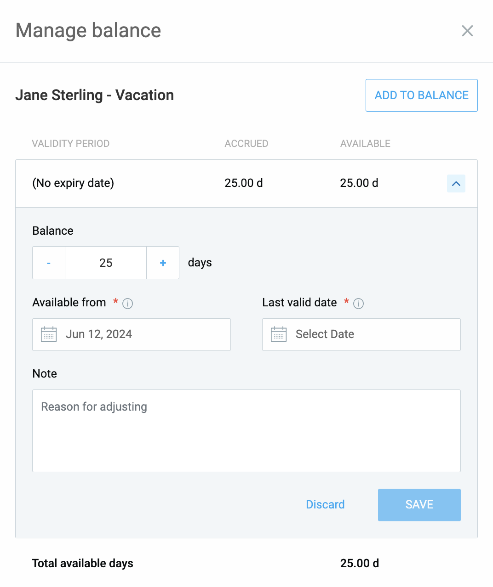Open the Jun 12, 2024 date picker
The width and height of the screenshot is (493, 587).
click(138, 334)
